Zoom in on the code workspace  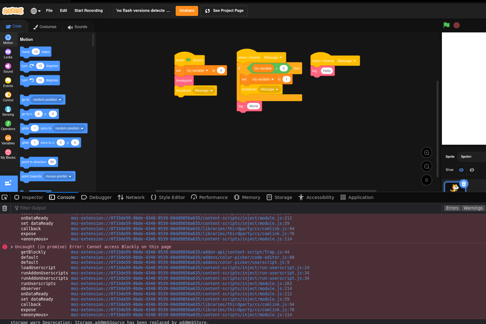tap(427, 152)
